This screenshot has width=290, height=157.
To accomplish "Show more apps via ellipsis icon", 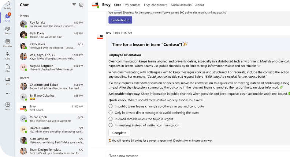I will click(x=8, y=93).
